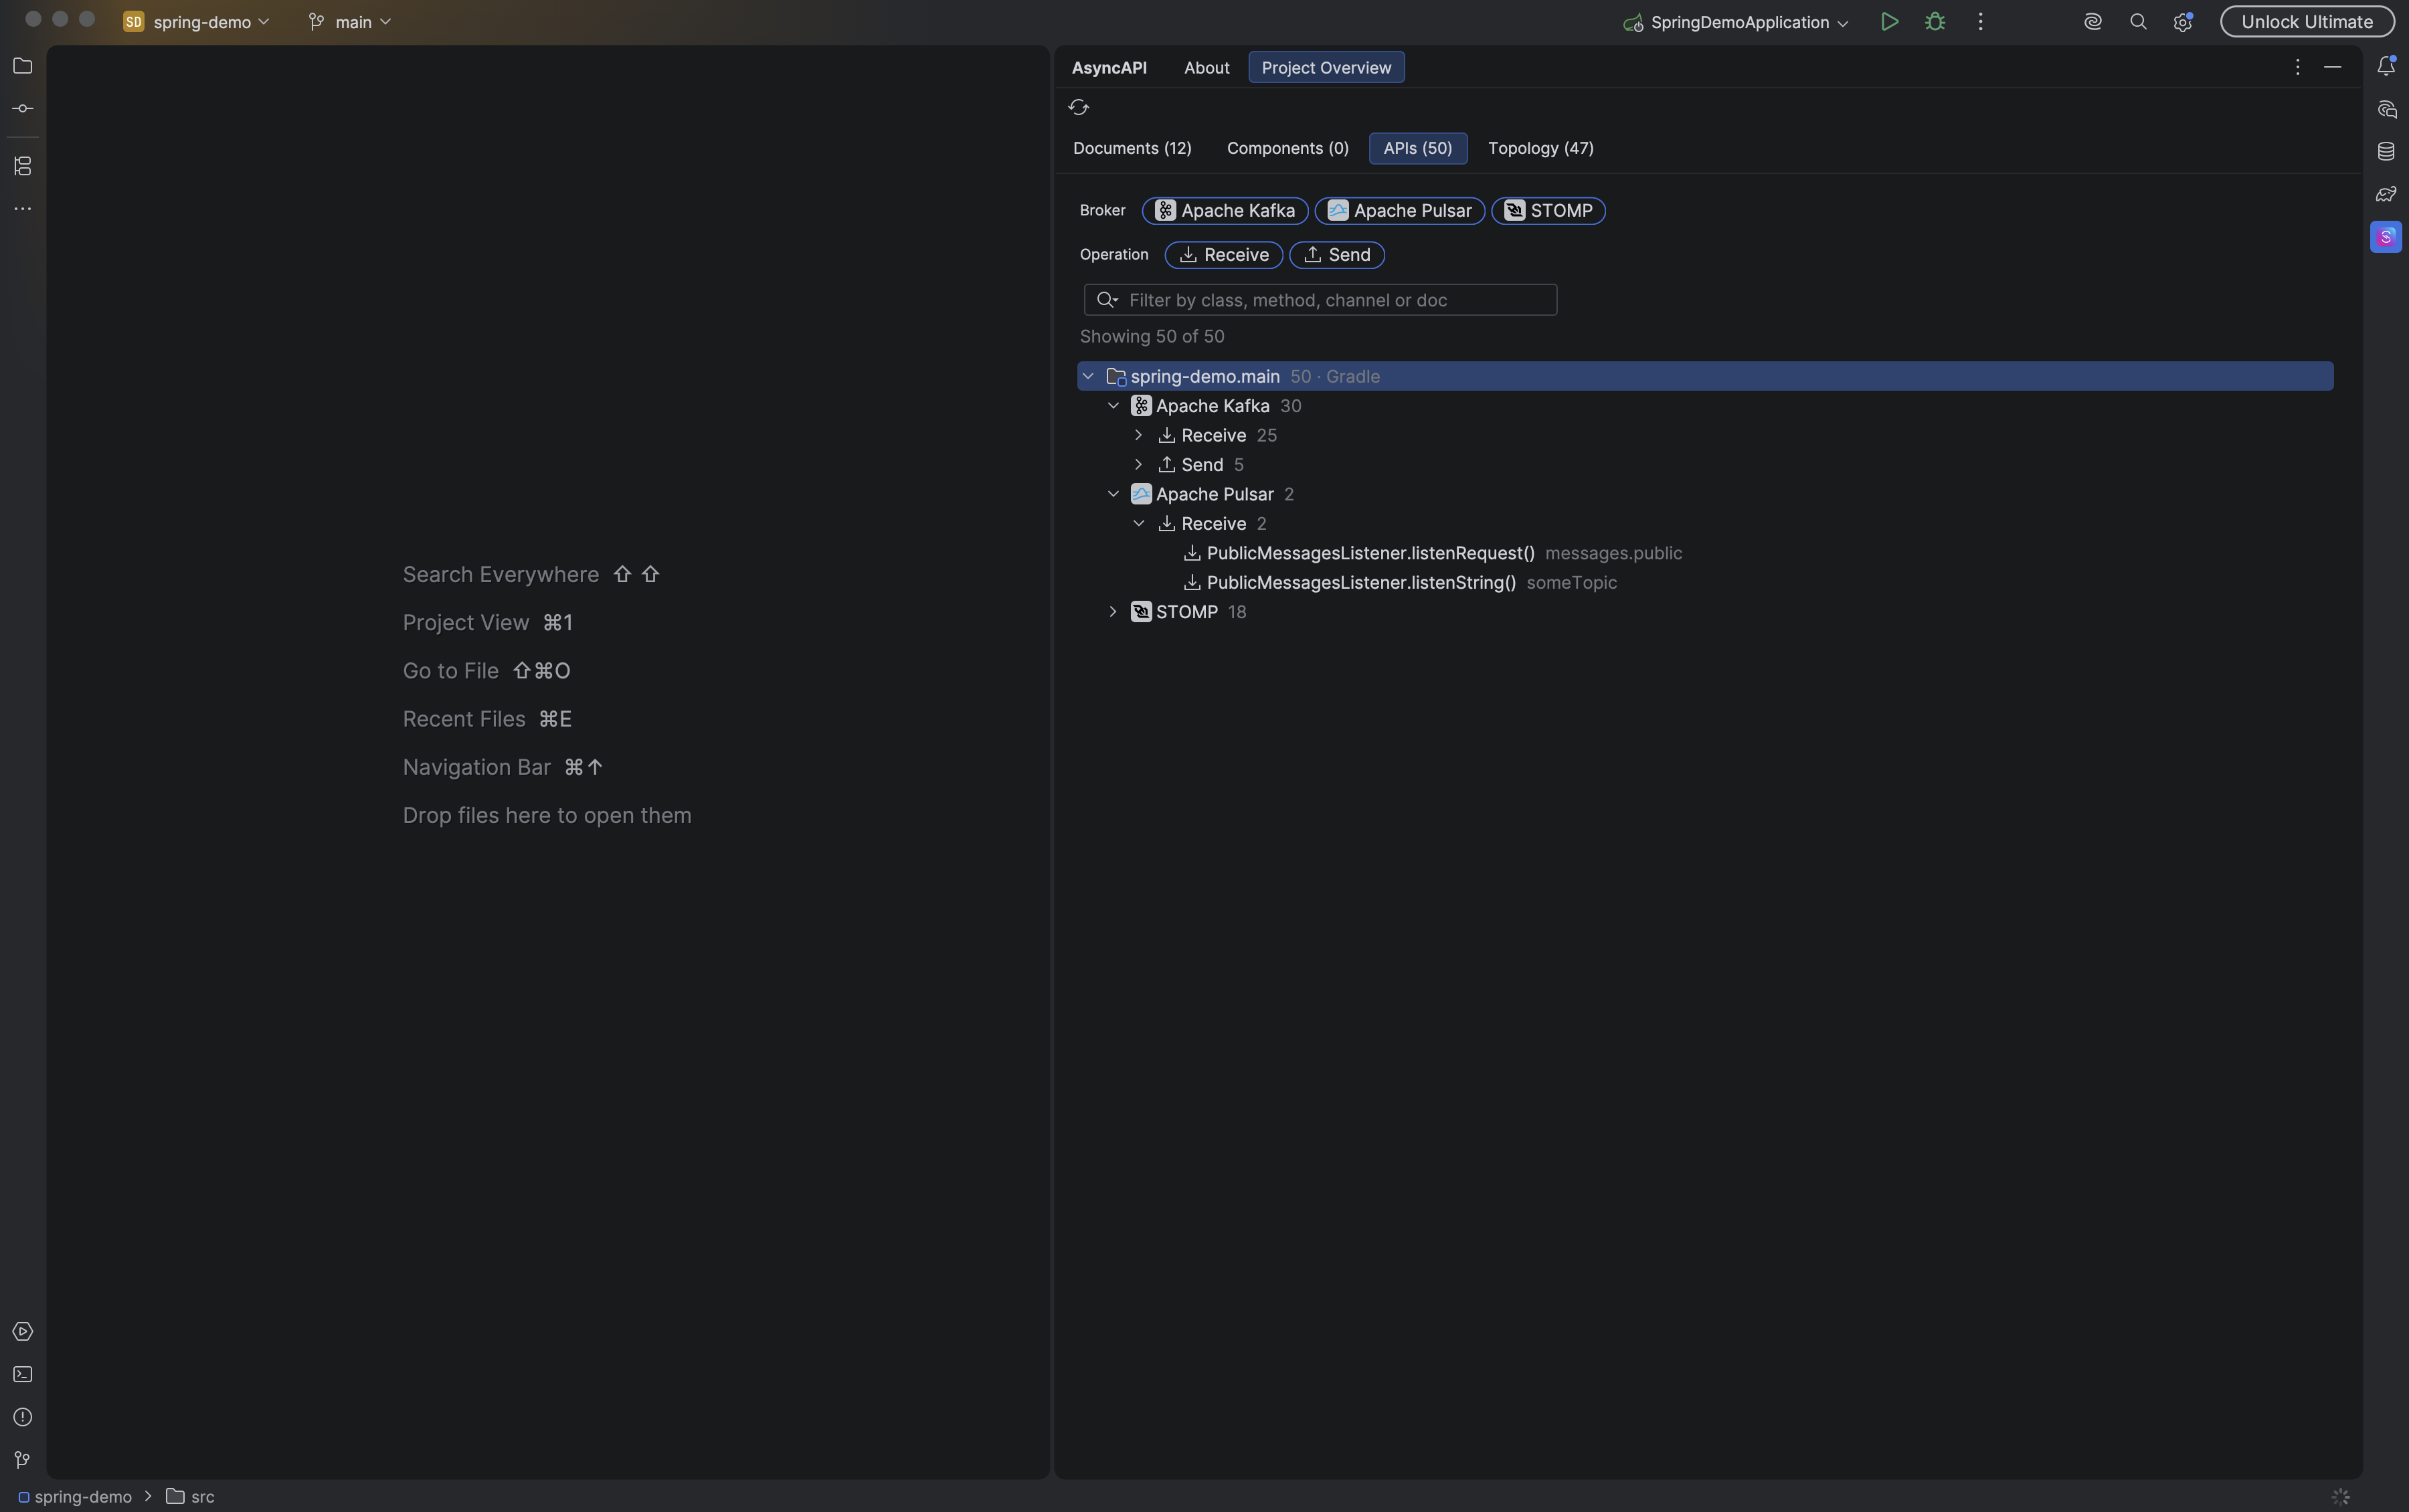This screenshot has height=1512, width=2409.
Task: Open Search Everywhere magnifier icon
Action: (x=2138, y=22)
